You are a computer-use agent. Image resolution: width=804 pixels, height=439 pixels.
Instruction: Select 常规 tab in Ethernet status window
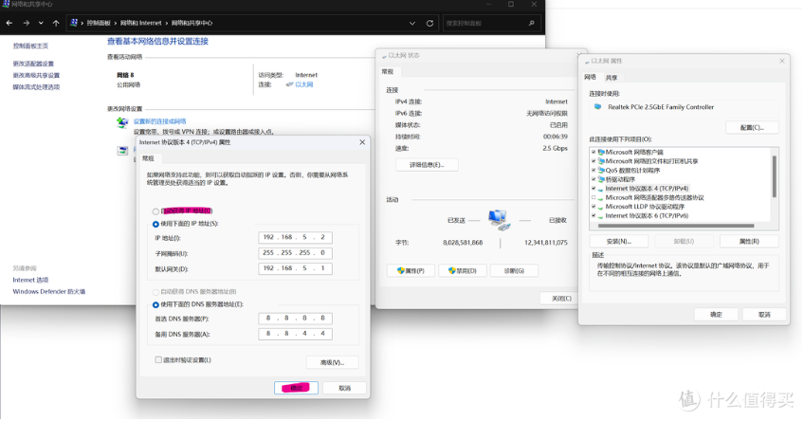pyautogui.click(x=387, y=72)
